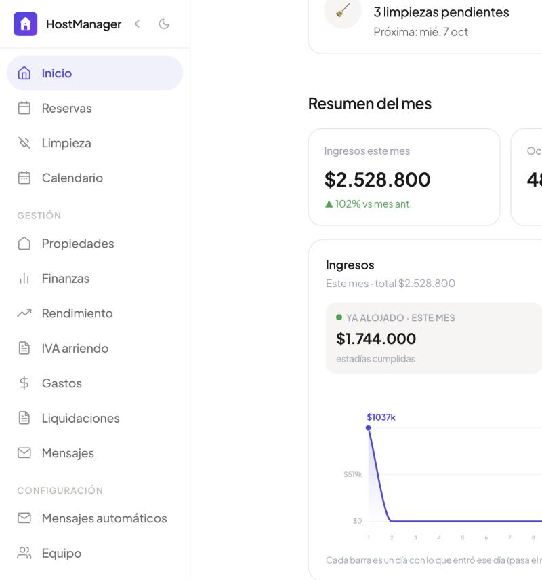Screen dimensions: 542x580
Task: Click the Este mes total $2.528.800 subtitle
Action: [390, 284]
